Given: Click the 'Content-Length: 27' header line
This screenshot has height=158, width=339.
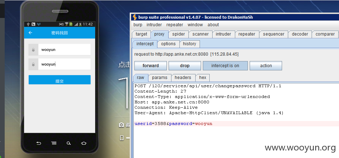Looking at the screenshot, I should pyautogui.click(x=160, y=92).
